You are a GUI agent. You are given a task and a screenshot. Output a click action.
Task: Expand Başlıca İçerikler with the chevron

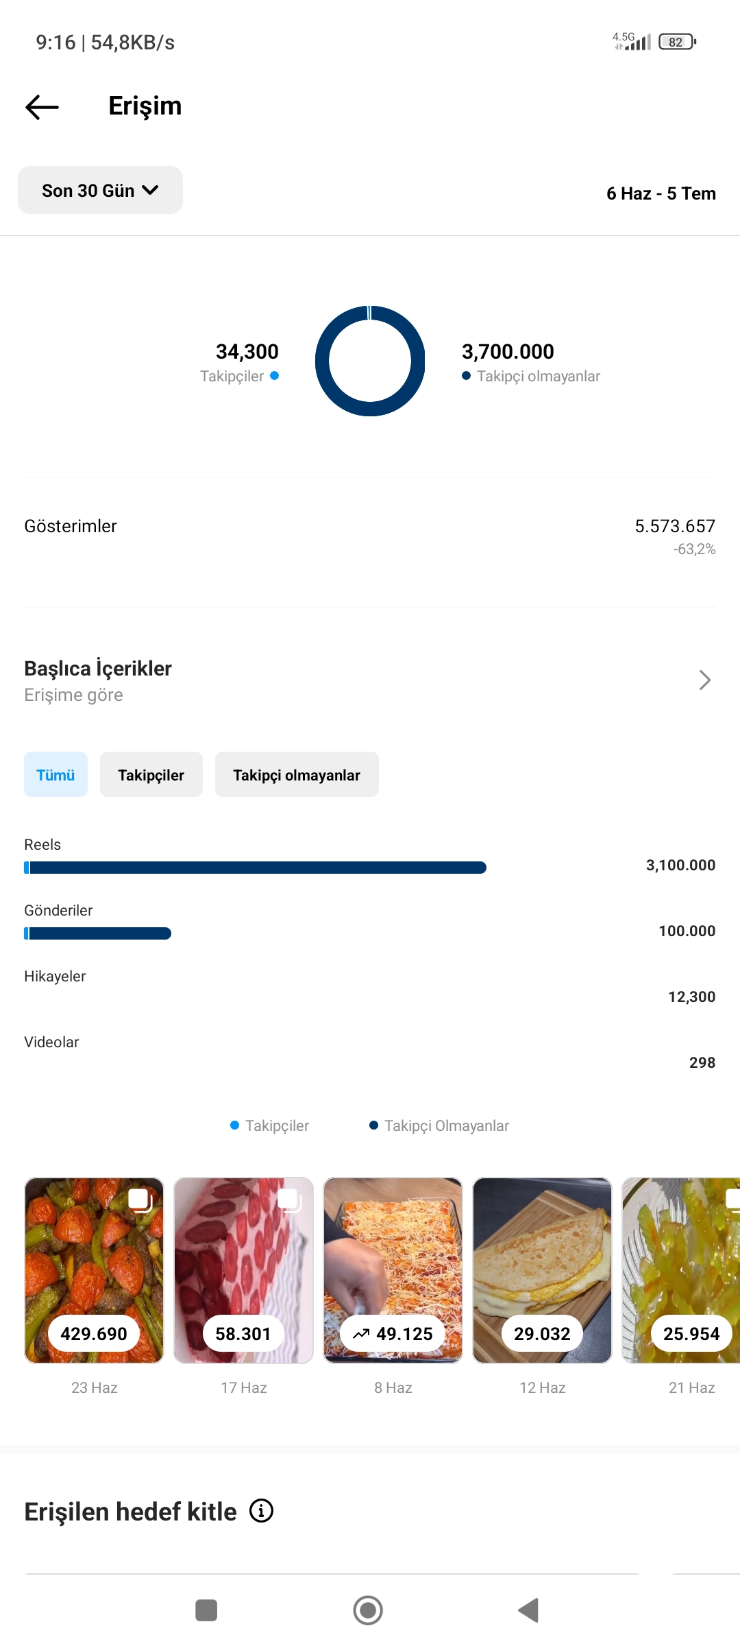705,680
